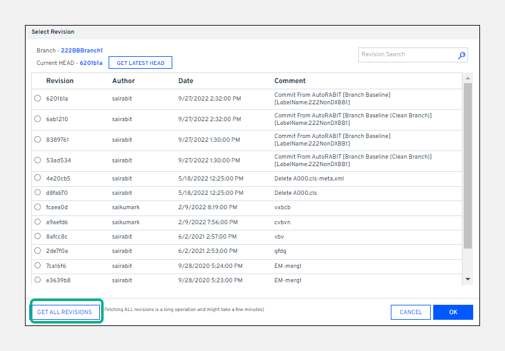Choose the 6ab1210 revision radio button

[x=37, y=119]
